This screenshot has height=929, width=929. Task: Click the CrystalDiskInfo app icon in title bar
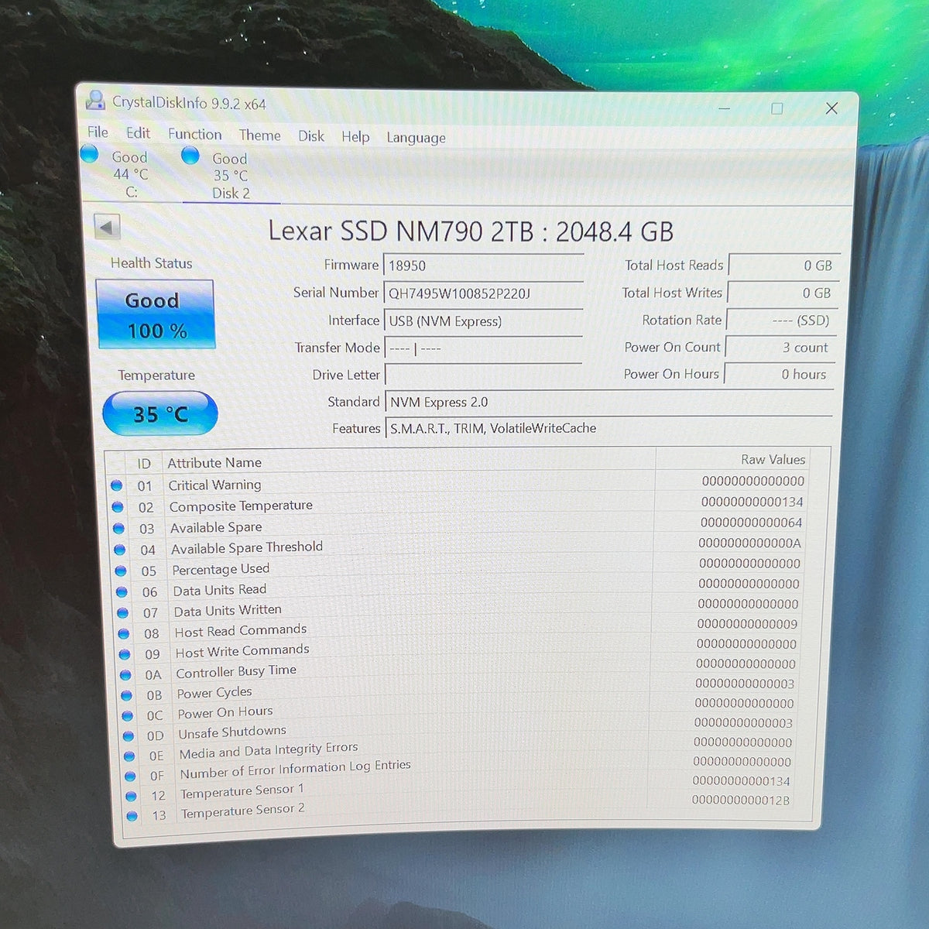pyautogui.click(x=96, y=100)
